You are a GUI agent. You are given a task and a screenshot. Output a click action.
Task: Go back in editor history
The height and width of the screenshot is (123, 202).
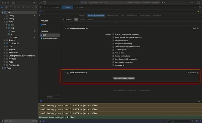point(44,8)
